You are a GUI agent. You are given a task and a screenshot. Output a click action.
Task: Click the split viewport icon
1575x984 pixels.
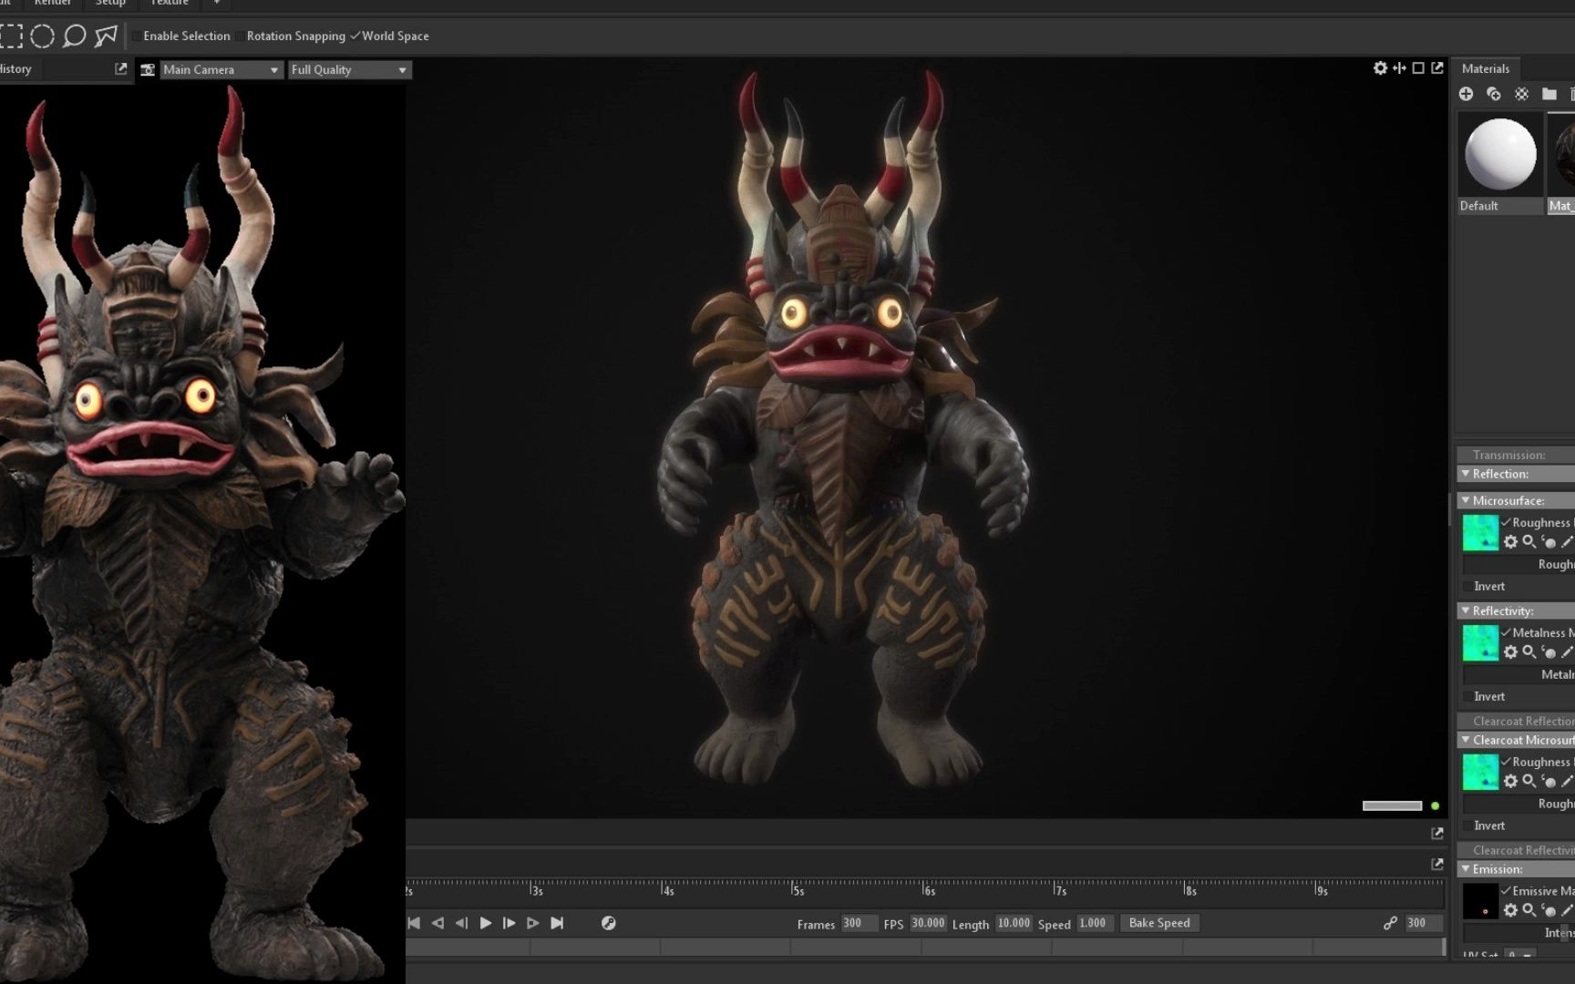[1399, 68]
